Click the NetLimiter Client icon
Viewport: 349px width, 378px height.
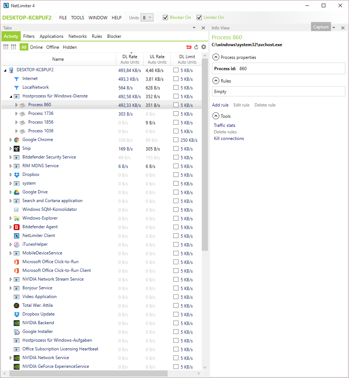click(16, 236)
